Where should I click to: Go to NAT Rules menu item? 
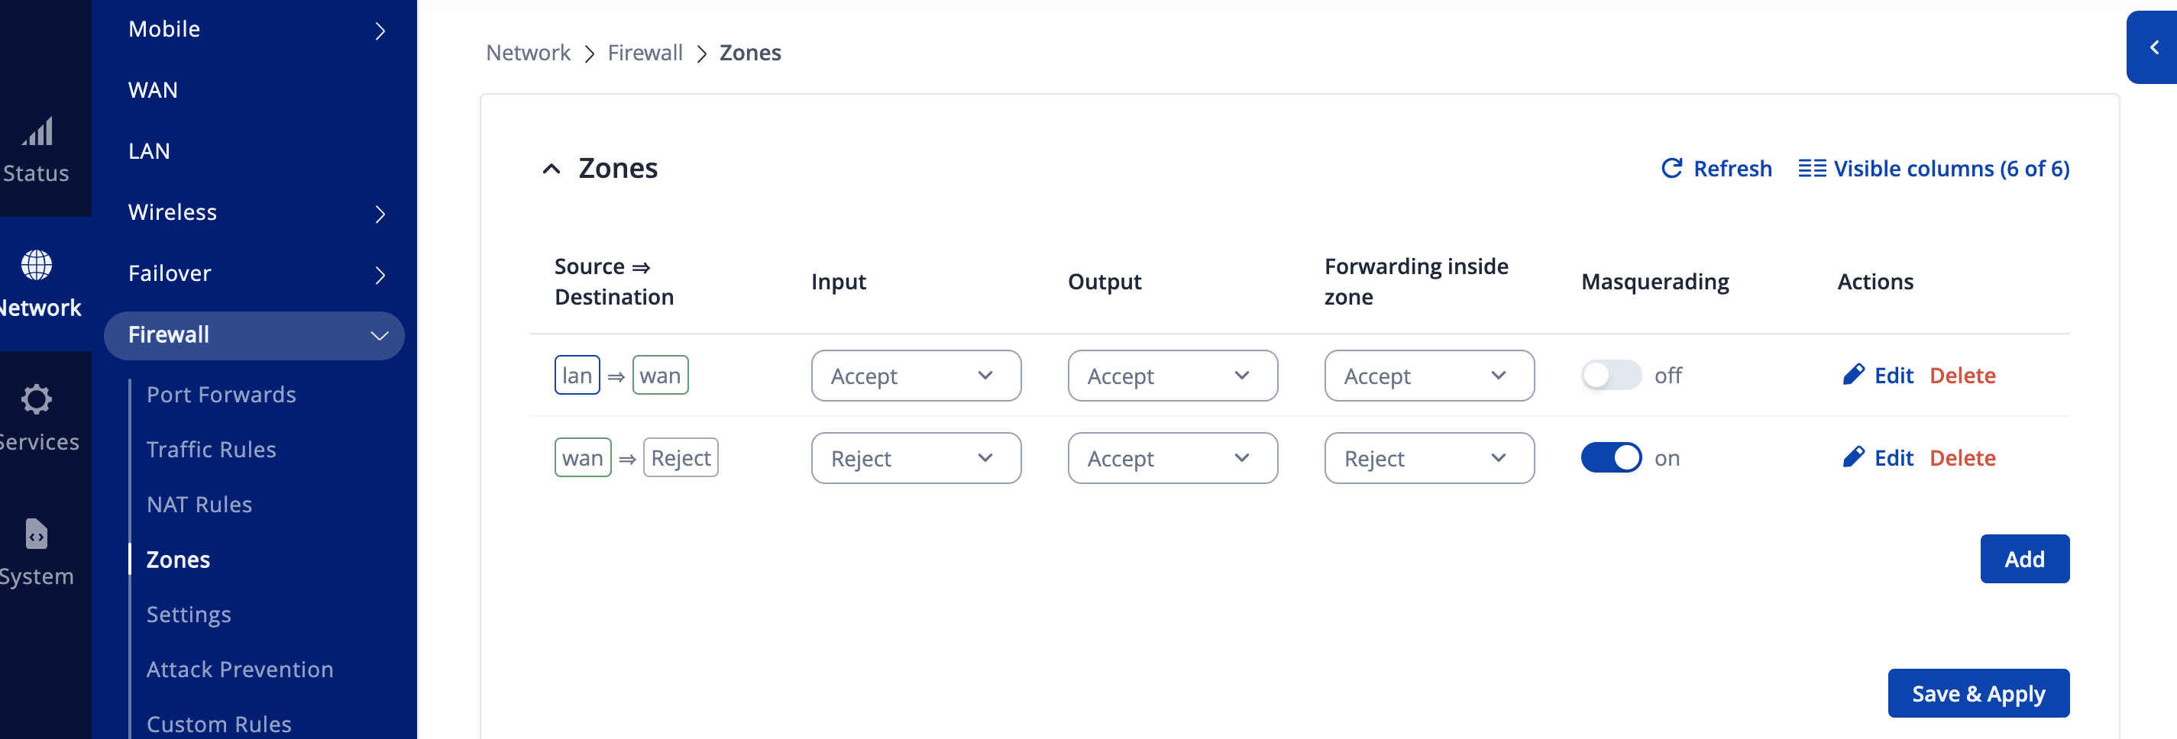(199, 504)
